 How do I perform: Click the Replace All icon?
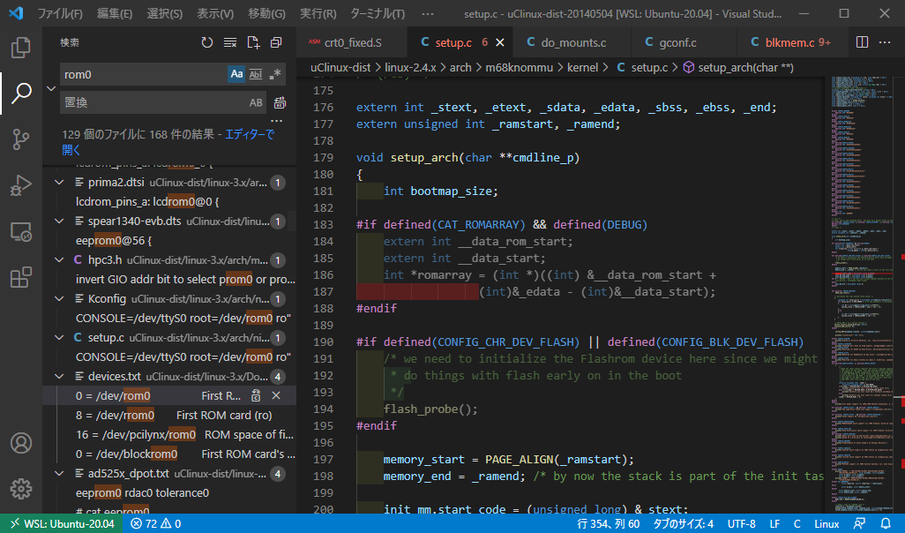coord(280,102)
